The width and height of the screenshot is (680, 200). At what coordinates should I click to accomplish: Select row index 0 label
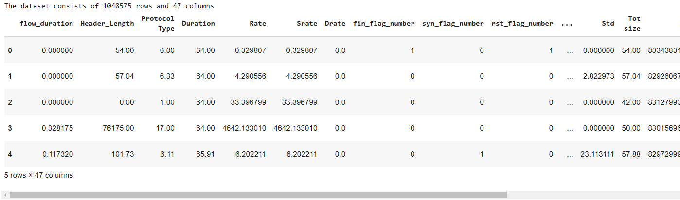point(10,50)
